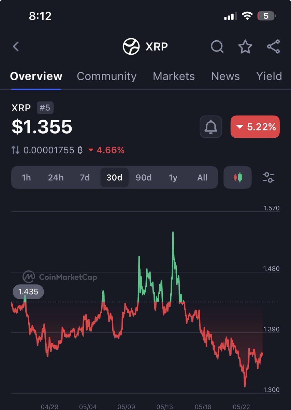Add XRP to watchlist with star icon
The image size is (291, 410).
[245, 46]
